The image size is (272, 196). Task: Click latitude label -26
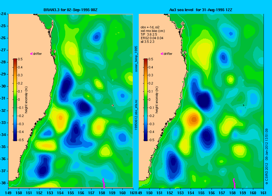coord(3,38)
